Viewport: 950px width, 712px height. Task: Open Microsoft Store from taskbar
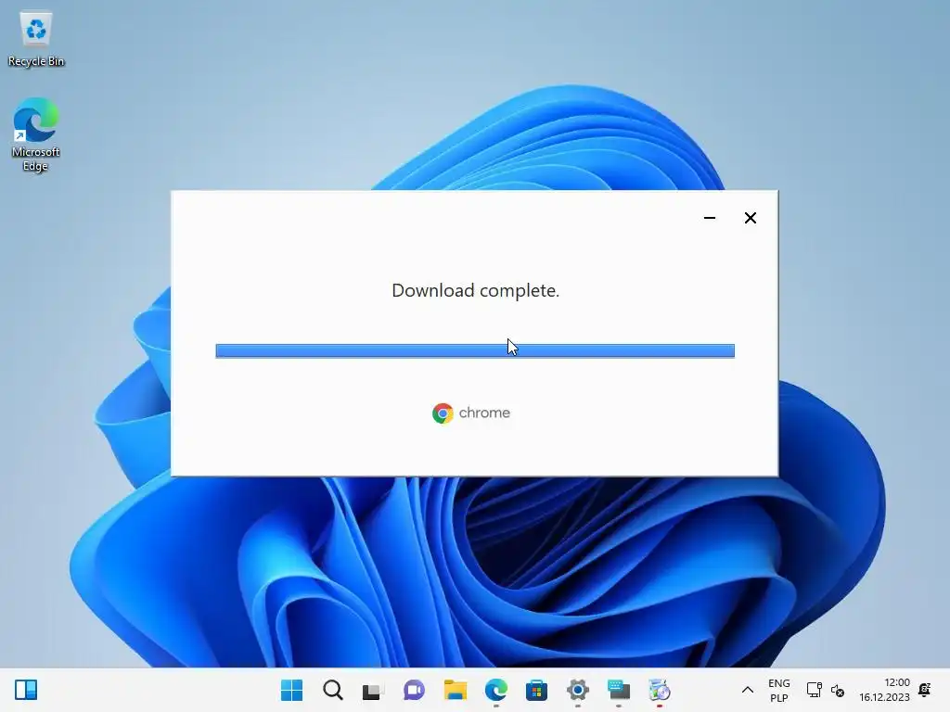tap(536, 690)
